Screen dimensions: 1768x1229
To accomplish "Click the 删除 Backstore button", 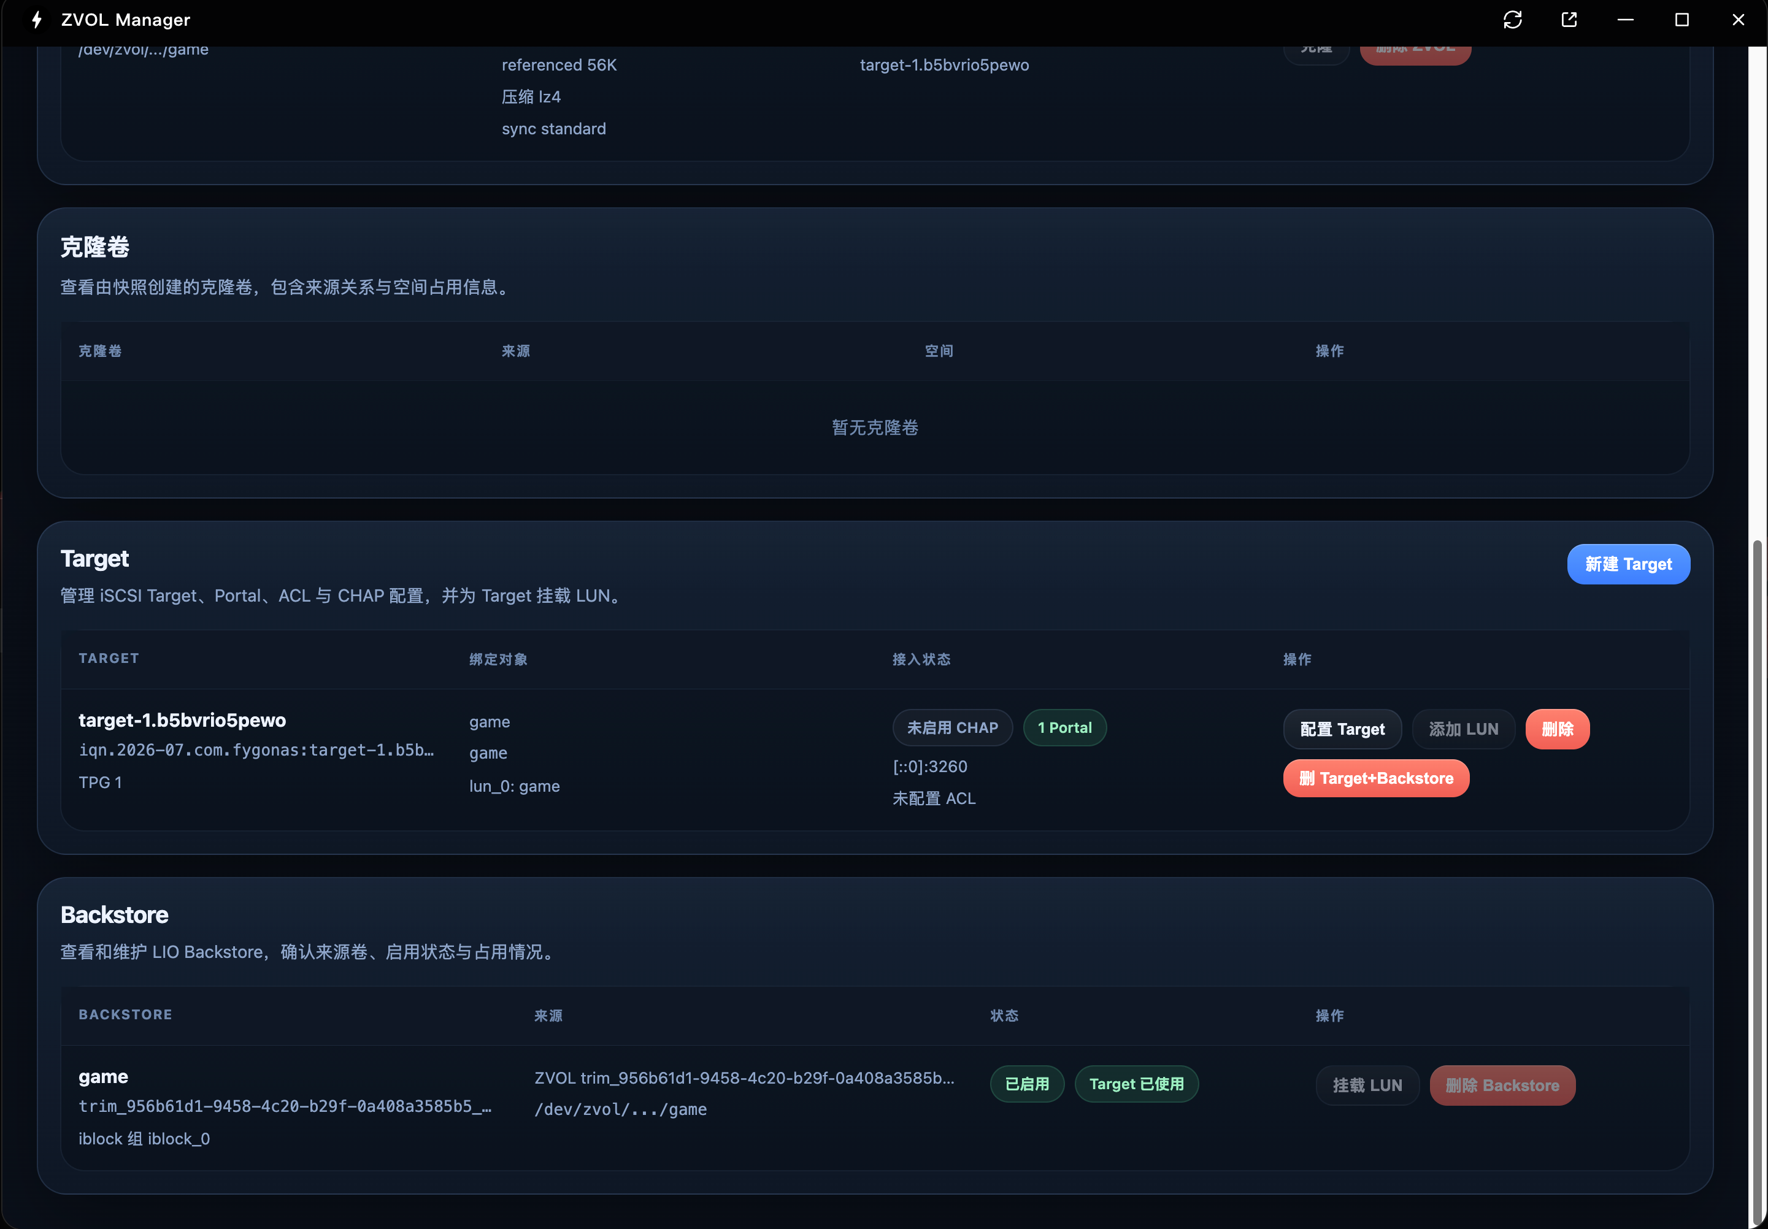I will [x=1502, y=1085].
